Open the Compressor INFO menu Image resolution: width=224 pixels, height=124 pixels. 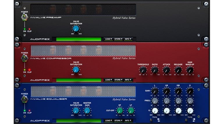[128, 80]
